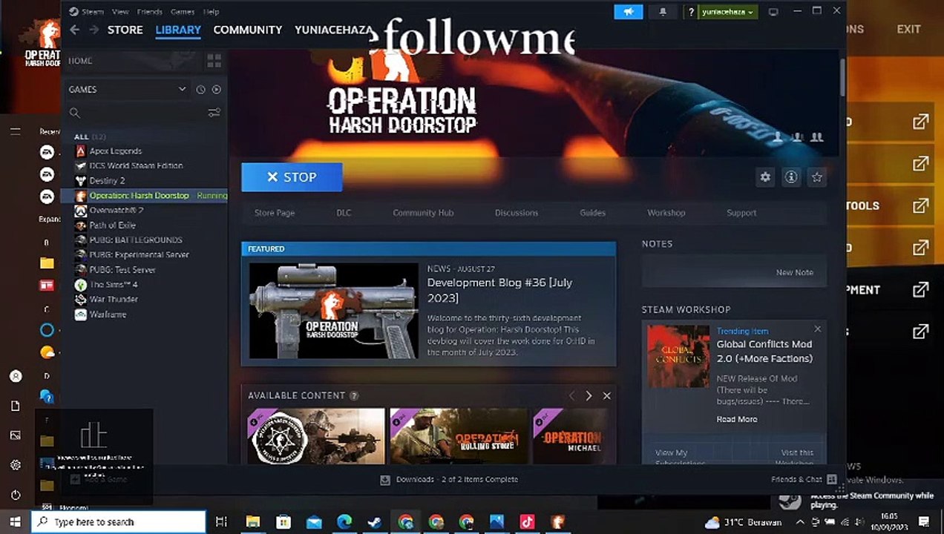Viewport: 944px width, 534px height.
Task: Click the library search magnifier
Action: tap(74, 113)
